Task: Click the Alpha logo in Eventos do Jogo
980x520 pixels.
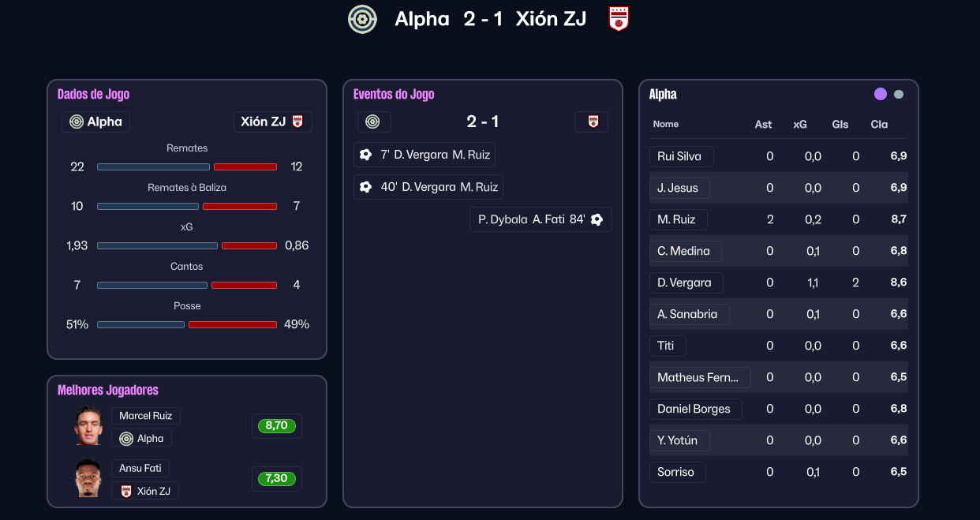Action: (x=374, y=122)
